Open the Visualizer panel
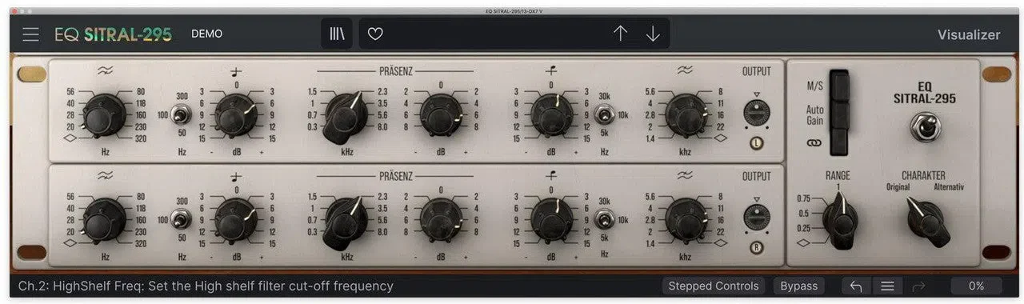Viewport: 1024px width, 304px height. click(969, 34)
